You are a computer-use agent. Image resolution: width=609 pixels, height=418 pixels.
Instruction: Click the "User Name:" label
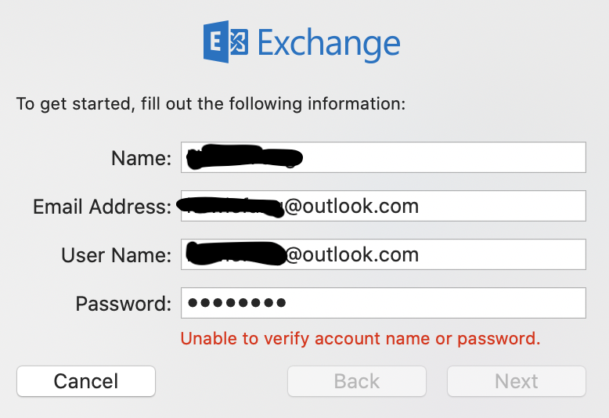click(116, 255)
